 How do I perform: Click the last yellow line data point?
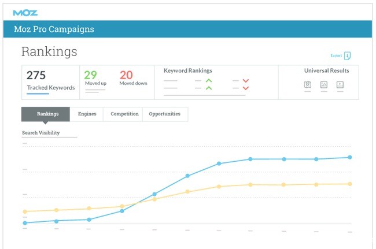point(349,184)
